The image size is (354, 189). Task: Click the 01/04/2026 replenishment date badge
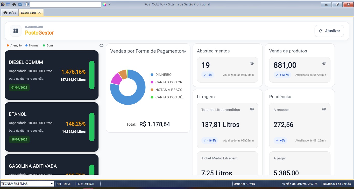pyautogui.click(x=19, y=87)
